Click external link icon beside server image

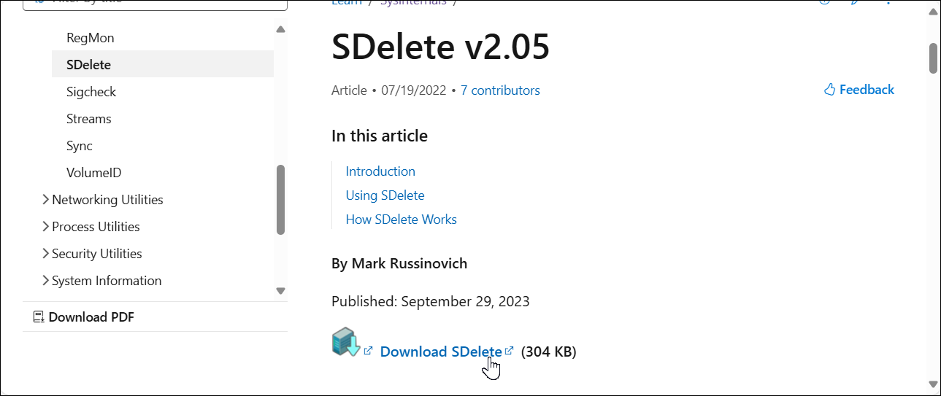(368, 351)
